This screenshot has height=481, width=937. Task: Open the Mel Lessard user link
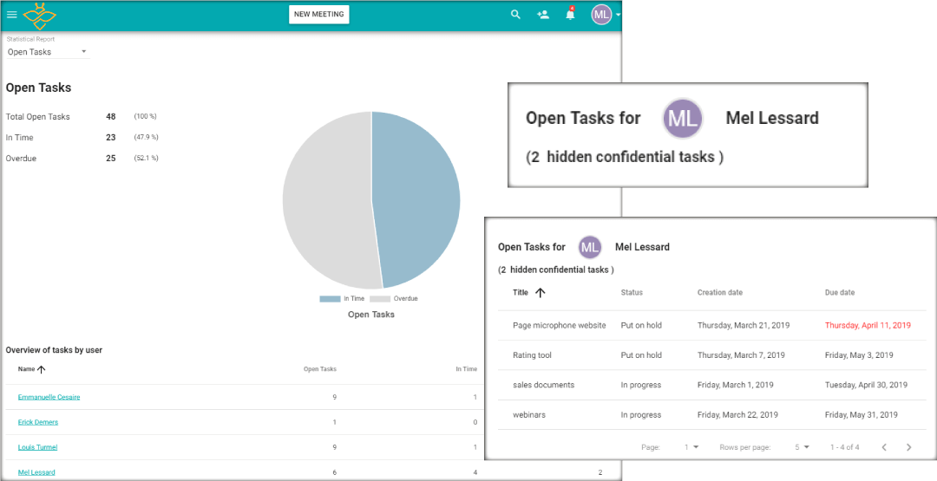pyautogui.click(x=36, y=472)
